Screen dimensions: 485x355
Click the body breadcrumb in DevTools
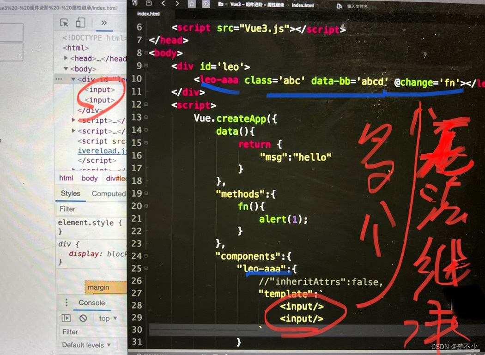click(x=90, y=179)
